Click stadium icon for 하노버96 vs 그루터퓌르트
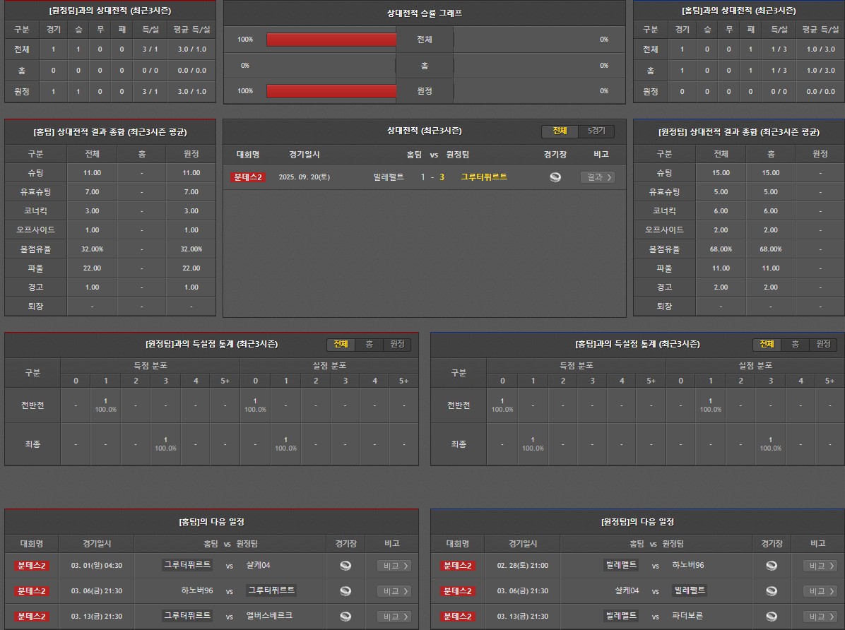 [x=345, y=591]
